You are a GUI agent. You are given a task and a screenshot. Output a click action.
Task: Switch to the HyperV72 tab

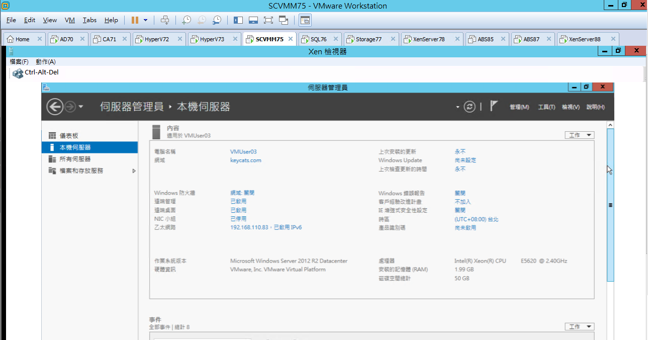point(159,39)
